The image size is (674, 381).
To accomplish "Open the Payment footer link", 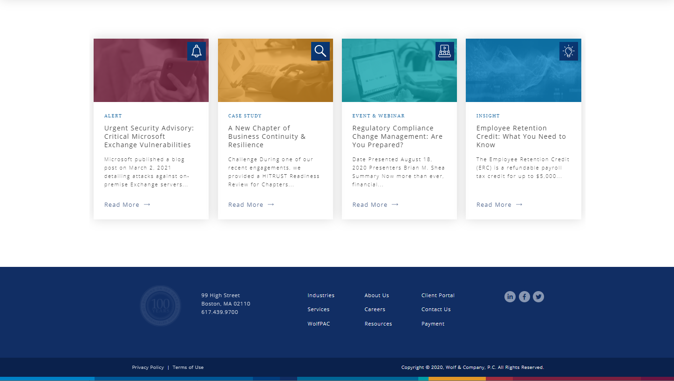I will coord(433,324).
